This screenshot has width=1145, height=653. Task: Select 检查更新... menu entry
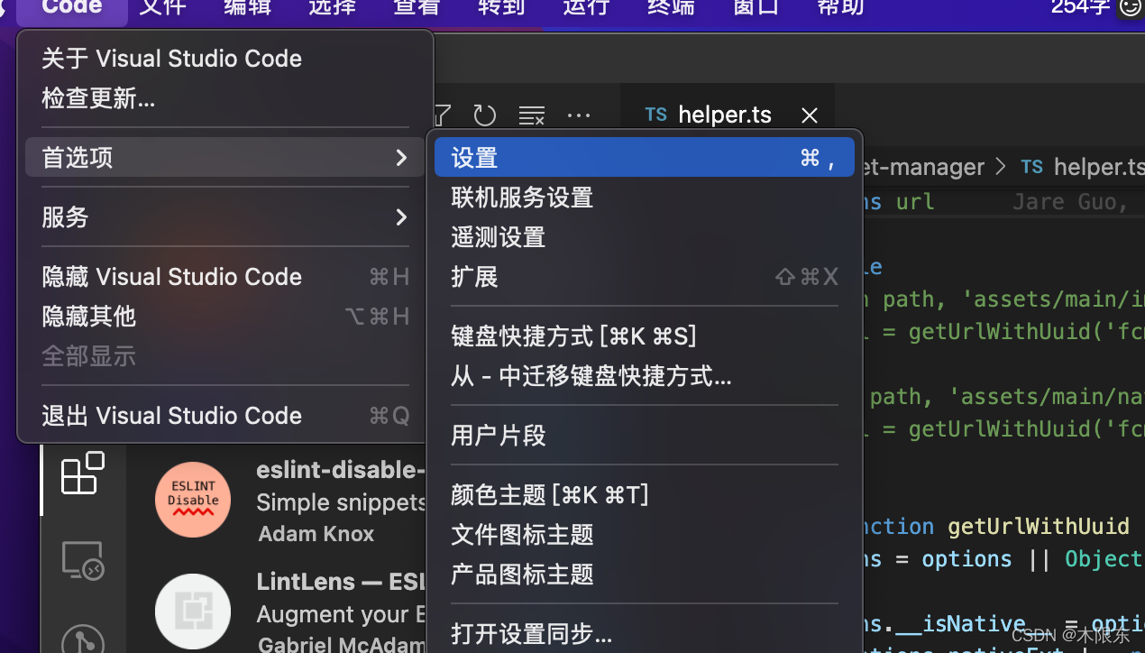pos(224,98)
